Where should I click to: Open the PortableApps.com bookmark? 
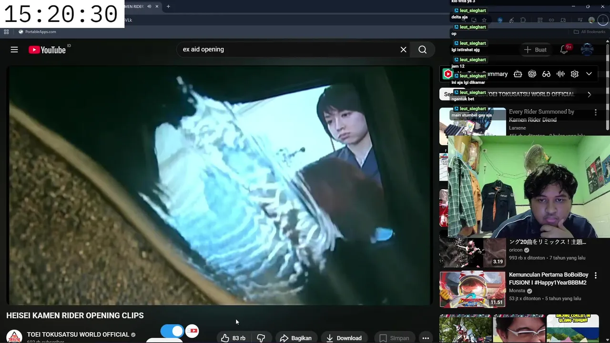pyautogui.click(x=37, y=32)
